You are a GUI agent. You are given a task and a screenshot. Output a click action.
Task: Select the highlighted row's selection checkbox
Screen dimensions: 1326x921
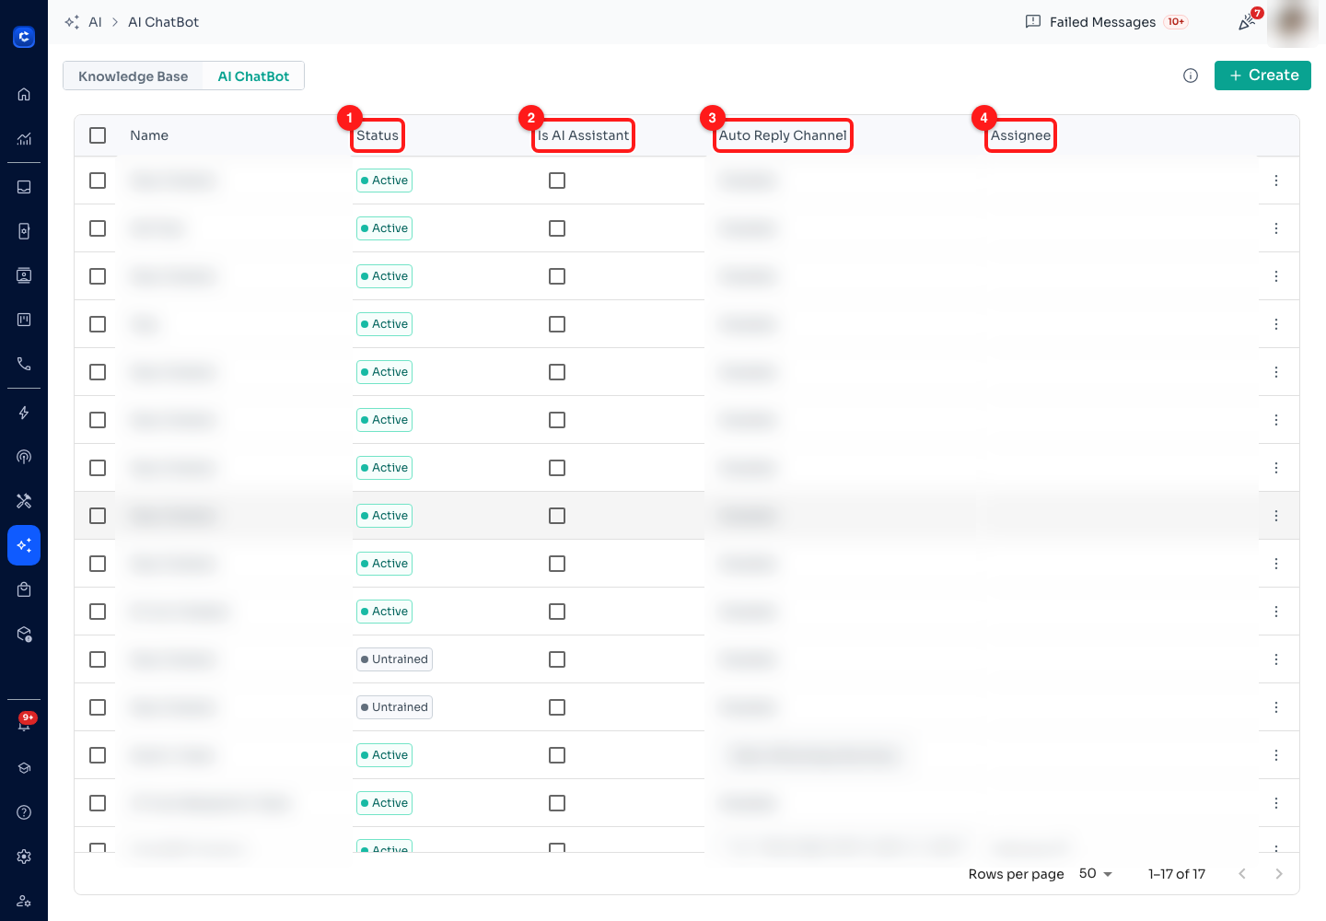tap(98, 516)
